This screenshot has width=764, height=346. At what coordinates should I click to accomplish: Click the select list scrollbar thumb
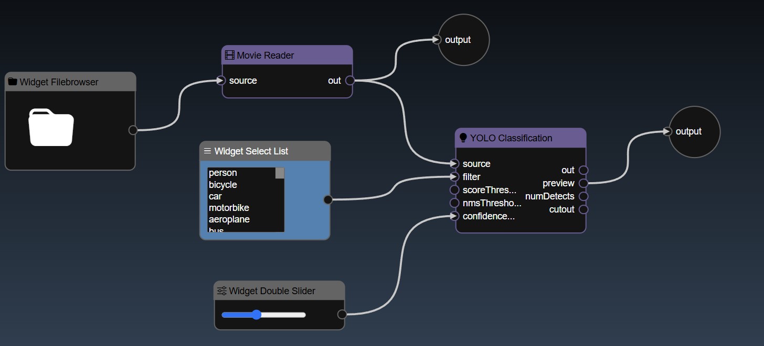pos(280,173)
